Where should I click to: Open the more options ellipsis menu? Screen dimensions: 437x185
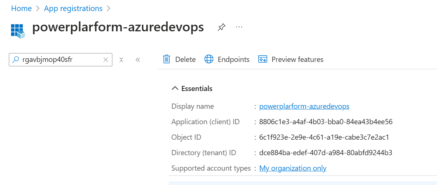point(239,27)
